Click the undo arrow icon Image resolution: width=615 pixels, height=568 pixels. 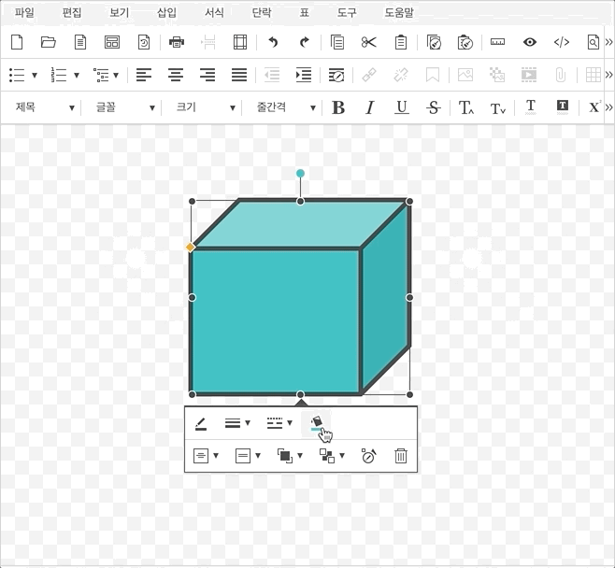point(273,42)
